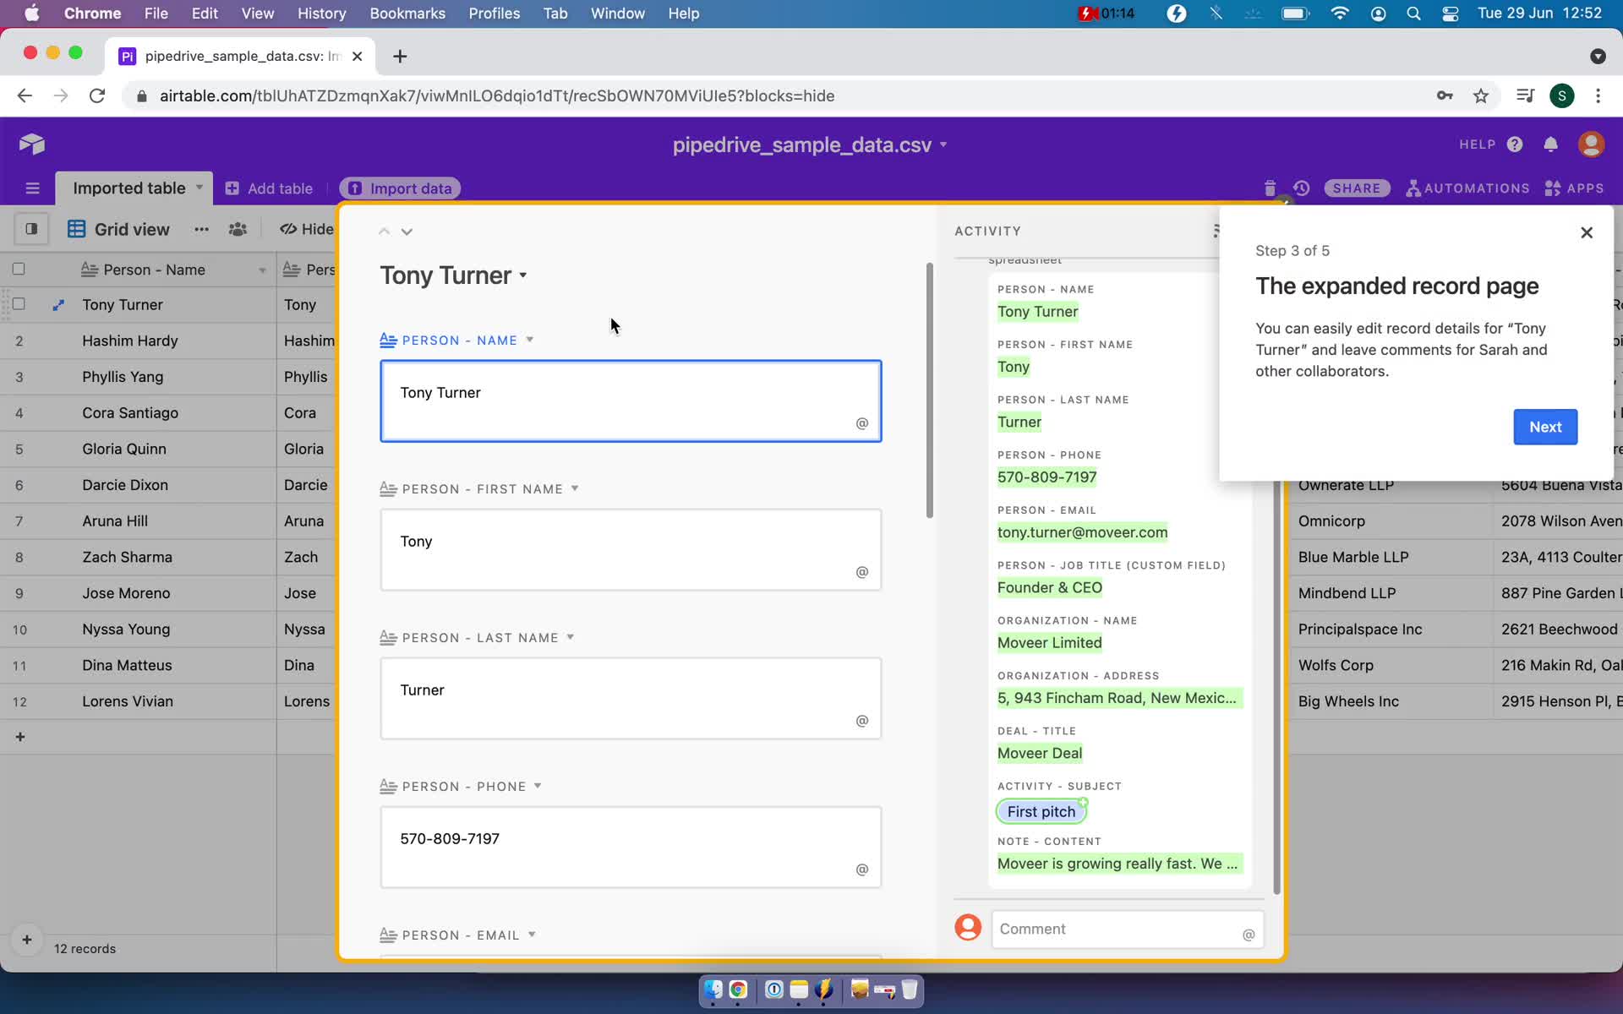
Task: Click the record detail panel scrollbar
Action: coord(929,390)
